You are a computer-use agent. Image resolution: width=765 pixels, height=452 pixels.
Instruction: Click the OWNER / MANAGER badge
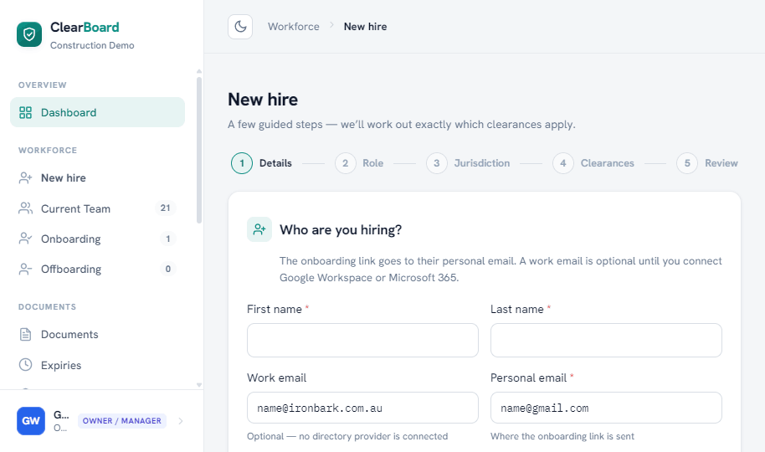[x=122, y=421]
